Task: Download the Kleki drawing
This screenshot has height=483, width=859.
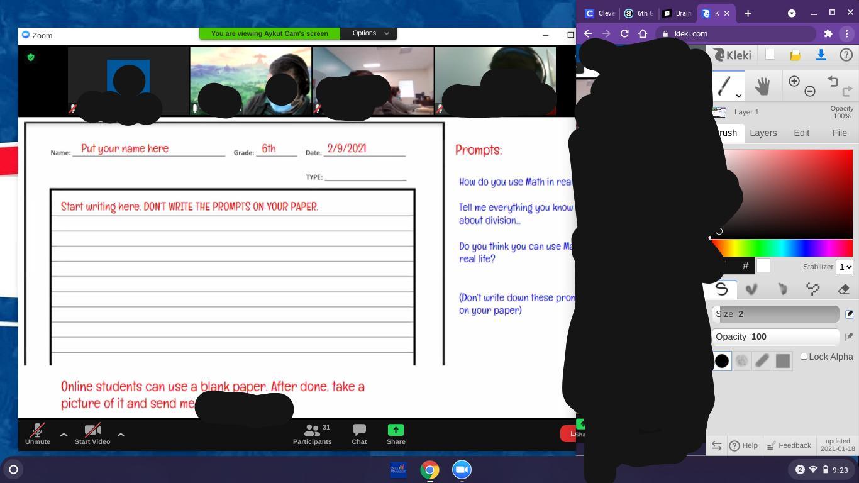Action: coord(821,55)
